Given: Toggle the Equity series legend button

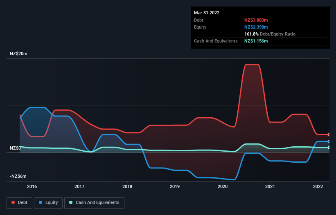Looking at the screenshot, I should [x=48, y=203].
